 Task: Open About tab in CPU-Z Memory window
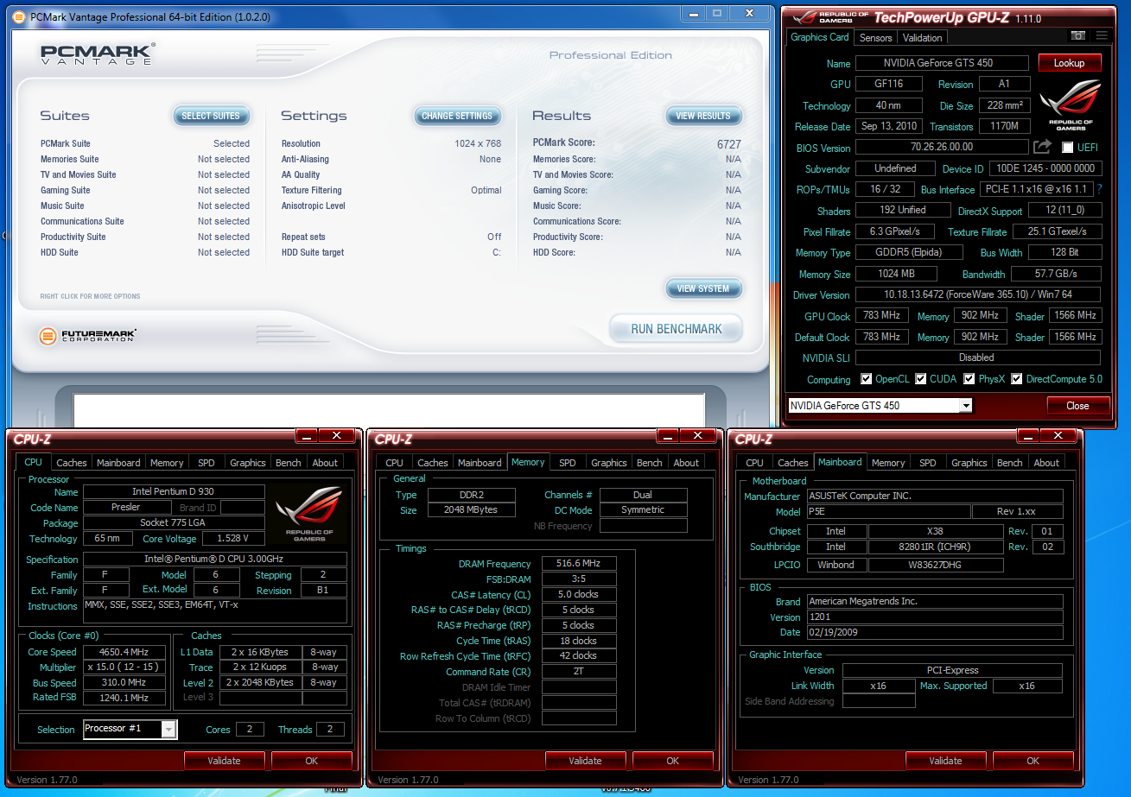click(686, 463)
